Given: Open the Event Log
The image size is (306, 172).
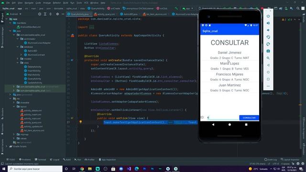Looking at the screenshot, I should 271,160.
